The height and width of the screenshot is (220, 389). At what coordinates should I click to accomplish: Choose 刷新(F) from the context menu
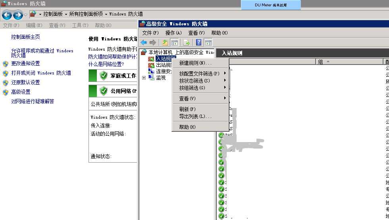pos(200,109)
